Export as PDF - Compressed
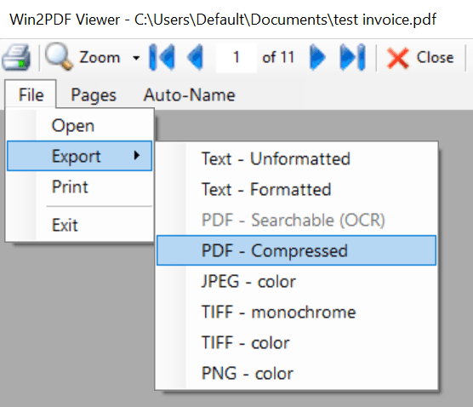 pyautogui.click(x=297, y=250)
